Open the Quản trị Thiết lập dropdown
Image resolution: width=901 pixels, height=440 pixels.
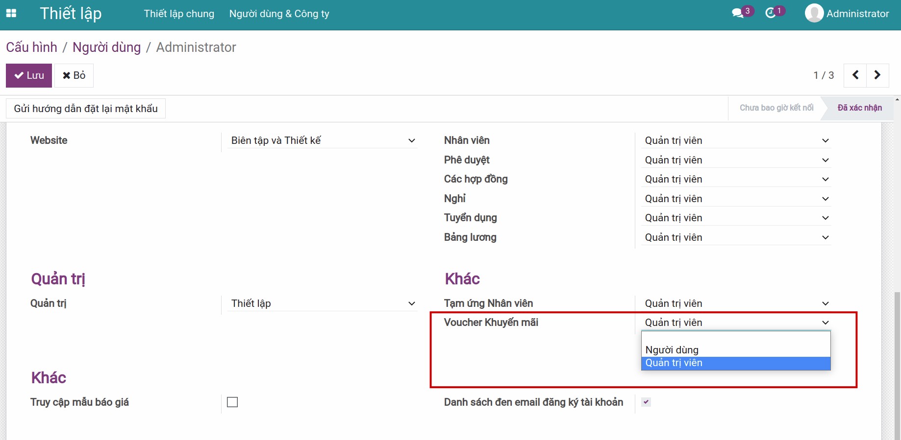(323, 303)
